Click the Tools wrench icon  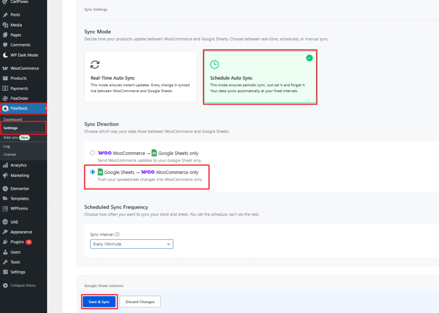tap(5, 262)
